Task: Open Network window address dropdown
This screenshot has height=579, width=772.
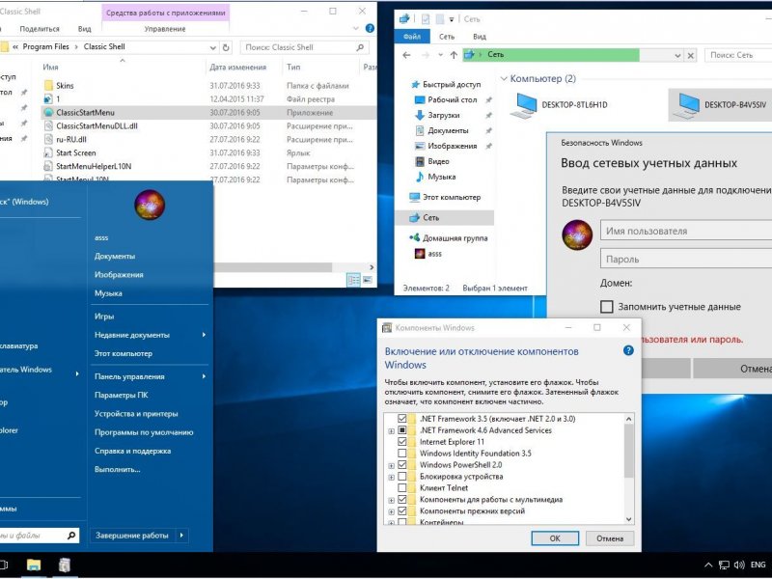Action: (678, 55)
